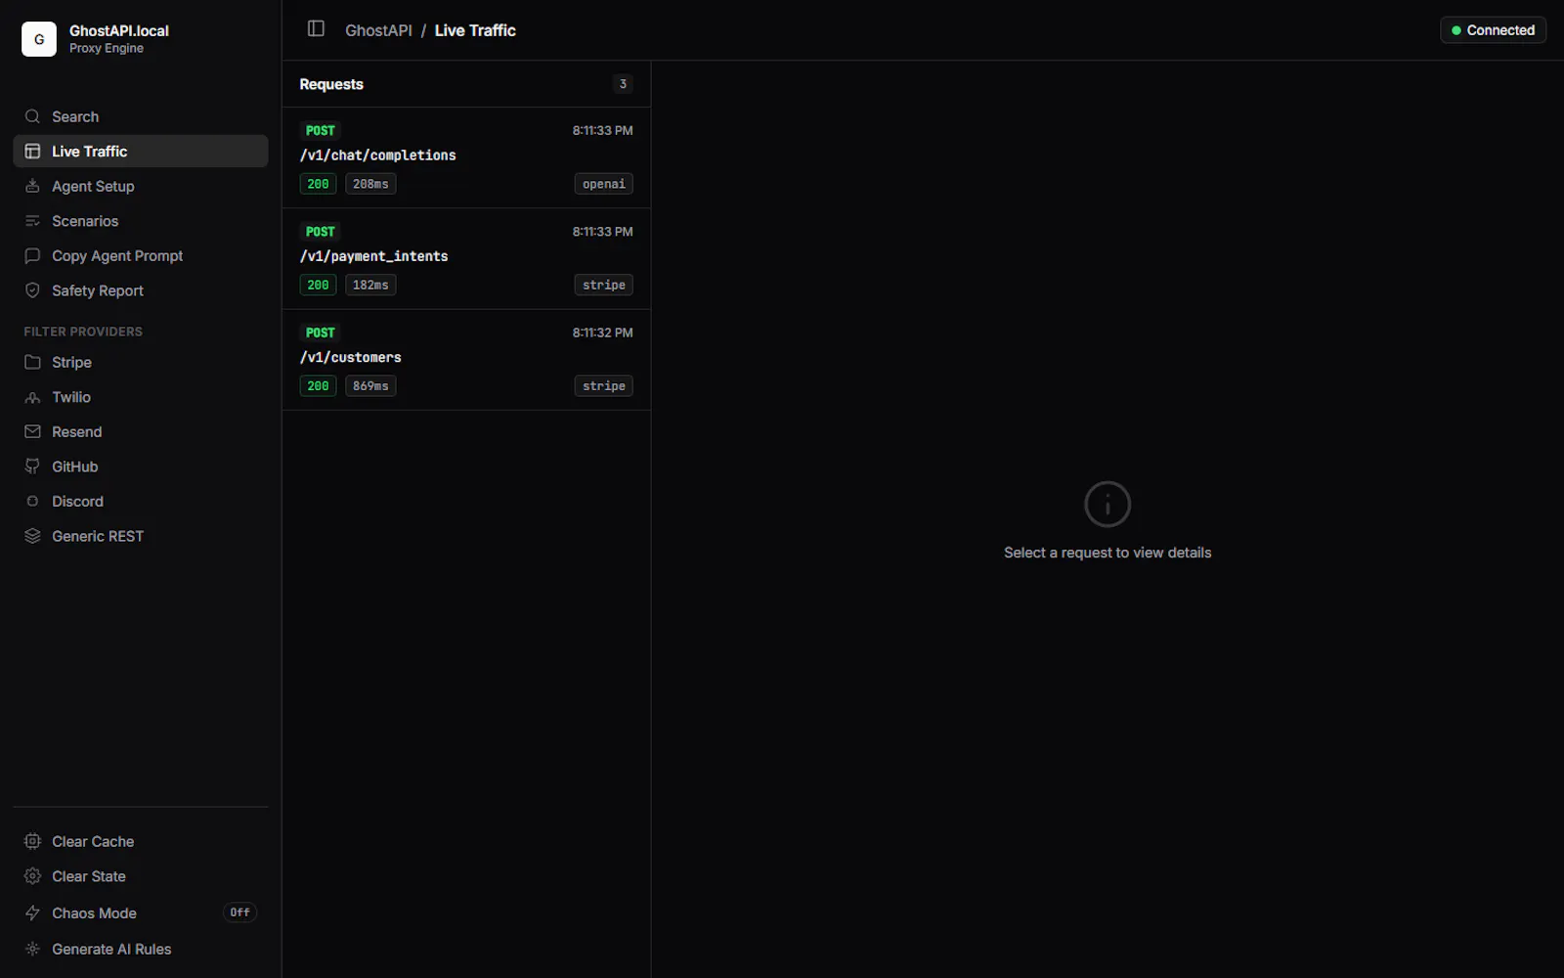Click the Chaos Mode lightning bolt icon

pyautogui.click(x=32, y=912)
